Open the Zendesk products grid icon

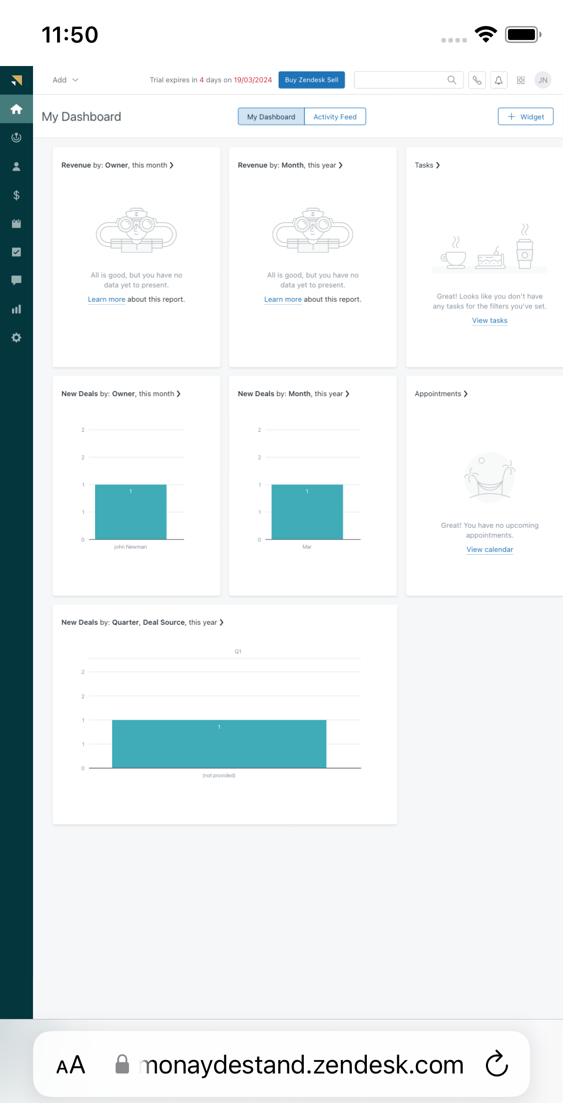pyautogui.click(x=520, y=80)
